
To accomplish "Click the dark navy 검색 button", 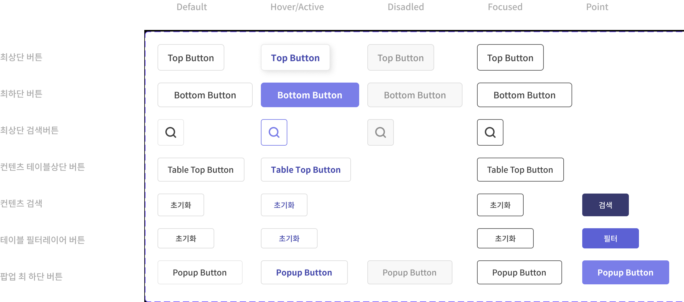I will point(606,205).
